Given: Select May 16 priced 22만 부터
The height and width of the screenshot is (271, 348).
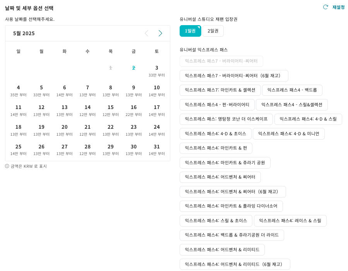Looking at the screenshot, I should click(134, 110).
